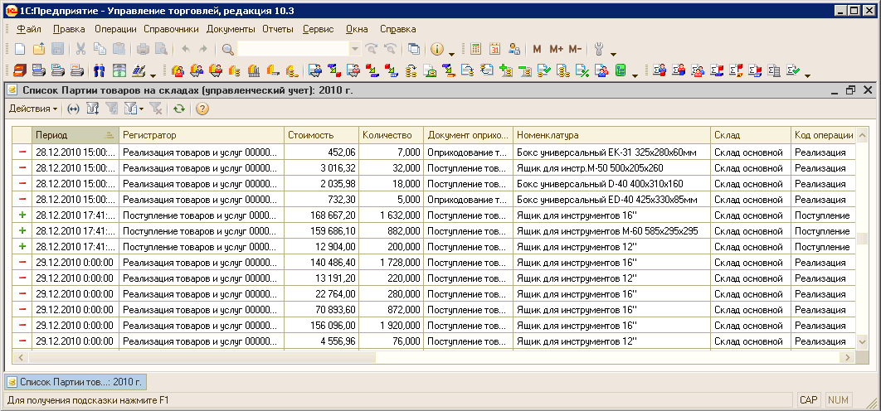Click the Стоимость column header
The image size is (881, 411).
(321, 135)
